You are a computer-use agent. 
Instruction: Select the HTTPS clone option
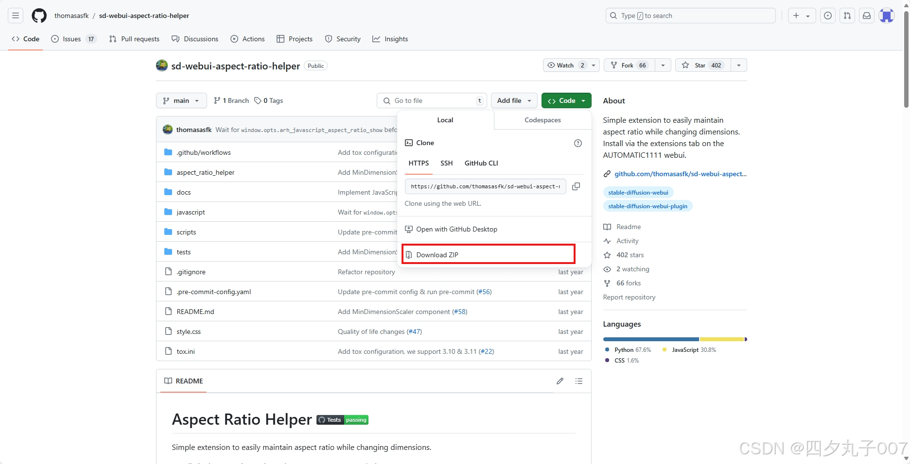point(419,163)
